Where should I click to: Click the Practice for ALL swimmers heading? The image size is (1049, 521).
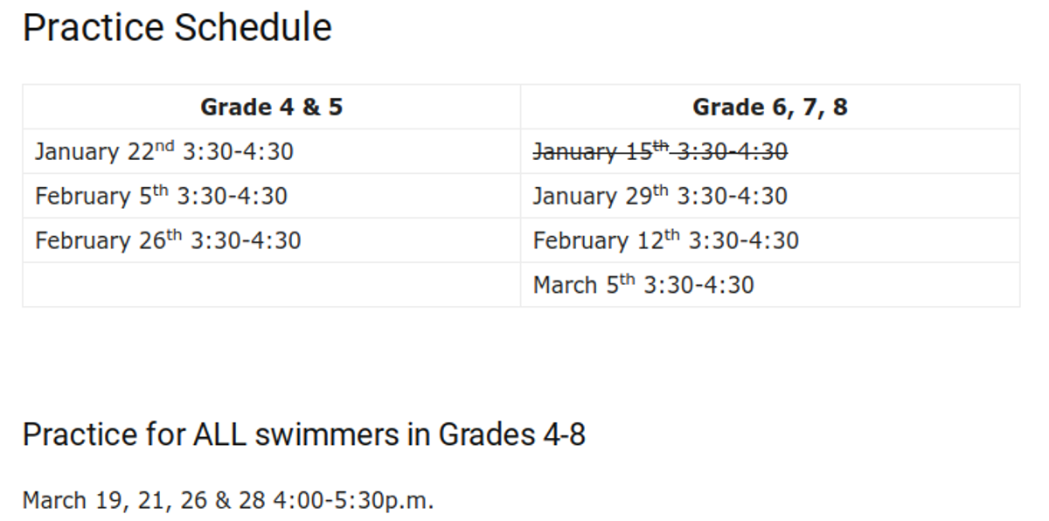click(304, 434)
